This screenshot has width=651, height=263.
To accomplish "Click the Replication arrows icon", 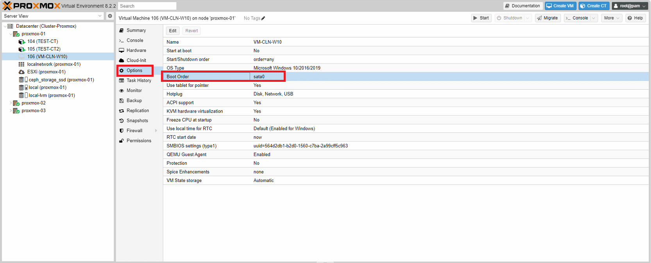I will tap(122, 111).
